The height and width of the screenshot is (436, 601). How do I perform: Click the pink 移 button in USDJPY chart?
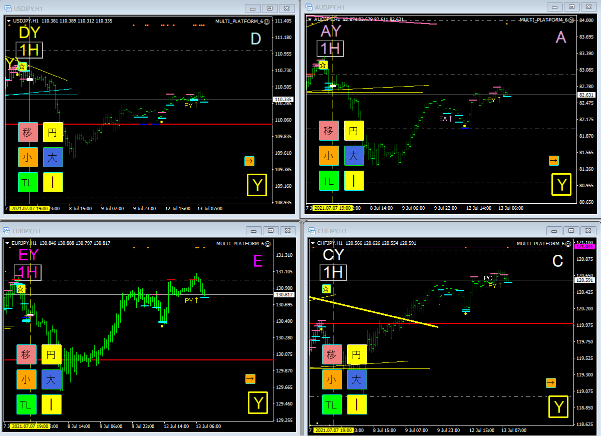[28, 132]
